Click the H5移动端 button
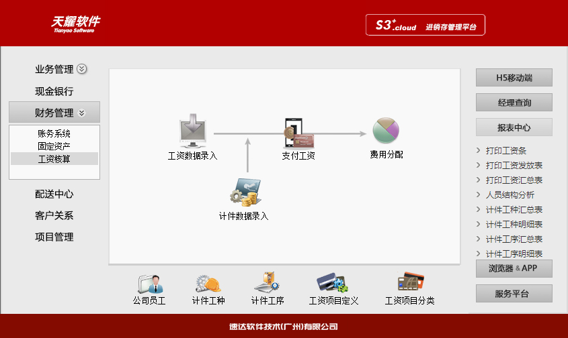The width and height of the screenshot is (568, 338). [514, 78]
